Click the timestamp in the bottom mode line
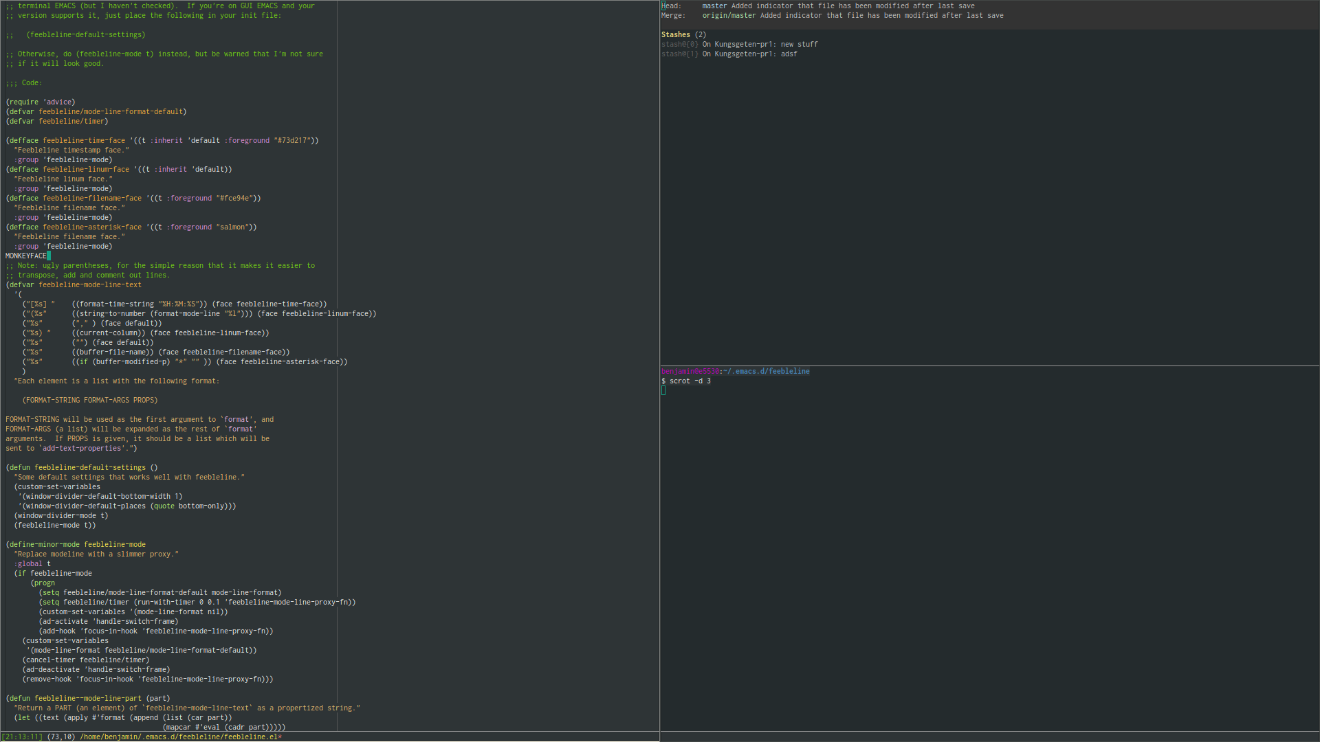 (22, 737)
